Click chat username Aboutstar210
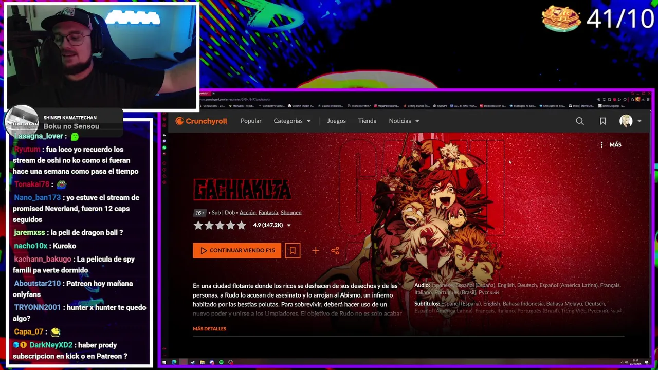658x370 pixels. point(38,284)
